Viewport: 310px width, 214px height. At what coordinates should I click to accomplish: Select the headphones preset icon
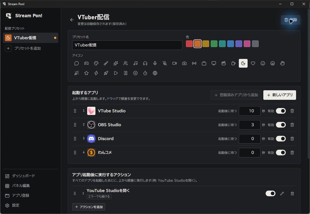point(145,63)
